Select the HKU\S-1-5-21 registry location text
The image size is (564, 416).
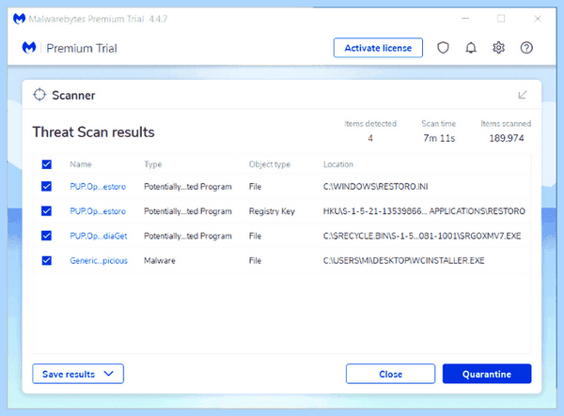424,211
